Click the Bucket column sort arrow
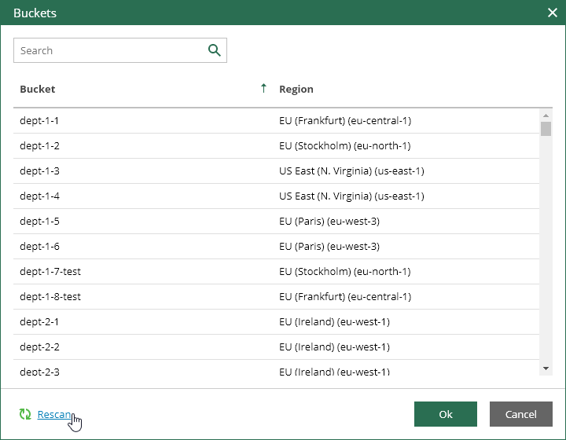 tap(263, 88)
